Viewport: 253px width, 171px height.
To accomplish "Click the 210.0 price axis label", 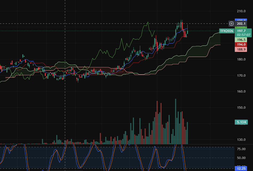I will 242,11.
